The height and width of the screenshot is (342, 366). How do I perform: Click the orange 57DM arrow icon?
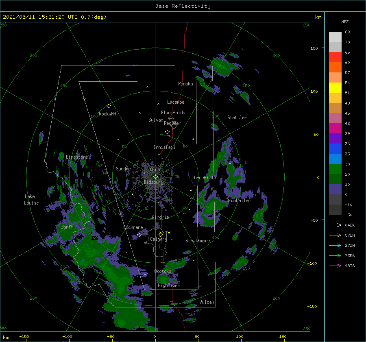pyautogui.click(x=335, y=235)
